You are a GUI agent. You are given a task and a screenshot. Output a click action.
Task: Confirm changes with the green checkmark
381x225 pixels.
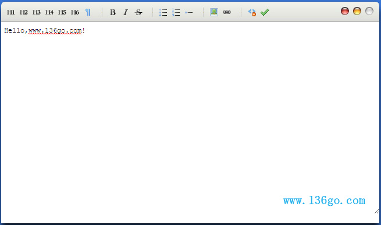(x=265, y=12)
